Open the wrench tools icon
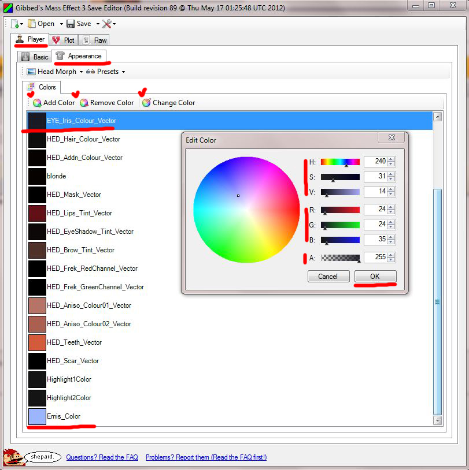The height and width of the screenshot is (470, 469). 107,24
